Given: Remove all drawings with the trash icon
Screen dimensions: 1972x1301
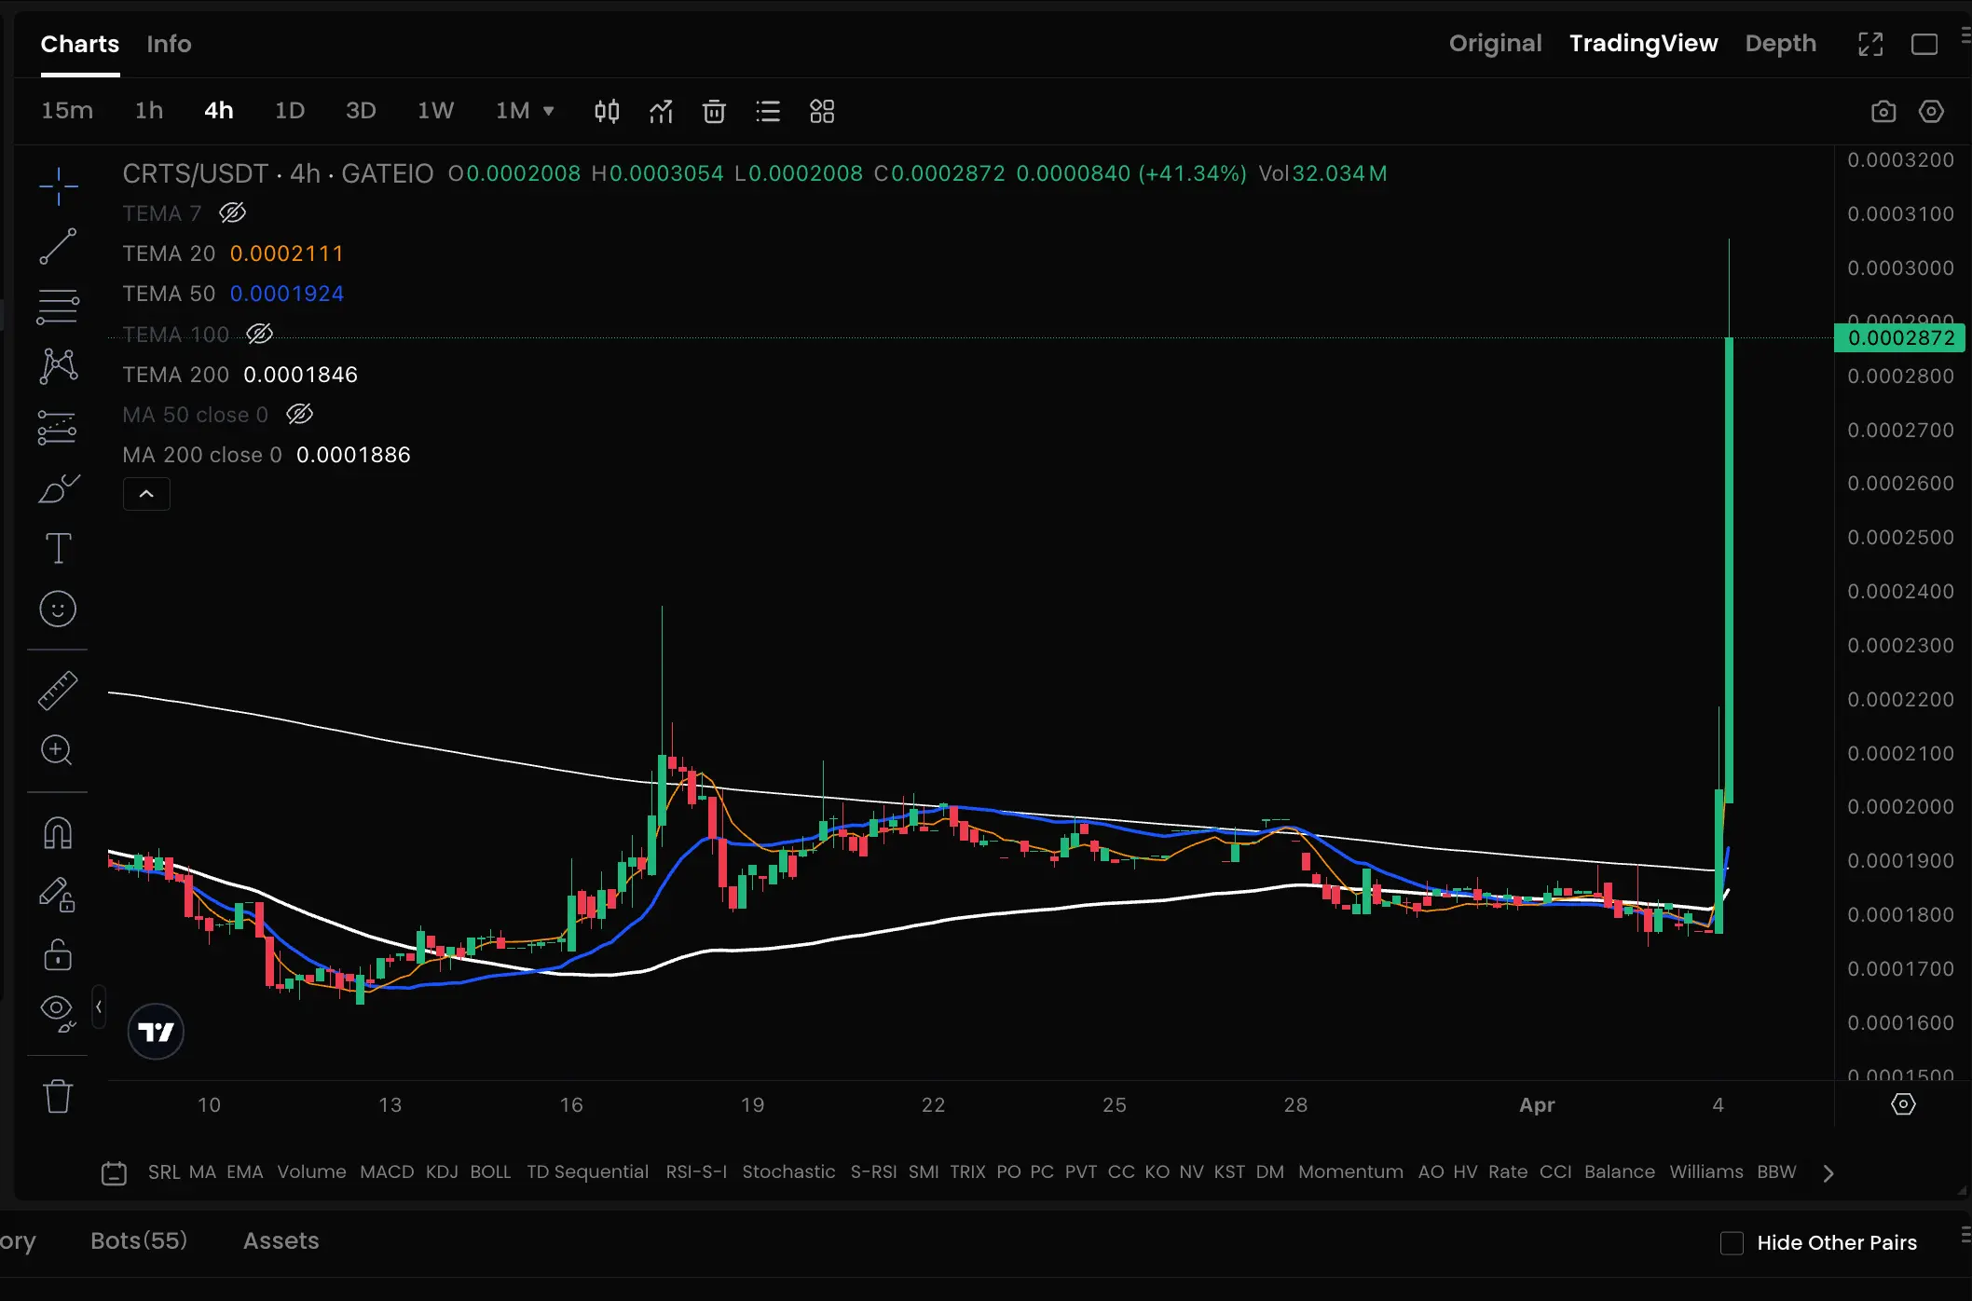Looking at the screenshot, I should click(x=58, y=1097).
